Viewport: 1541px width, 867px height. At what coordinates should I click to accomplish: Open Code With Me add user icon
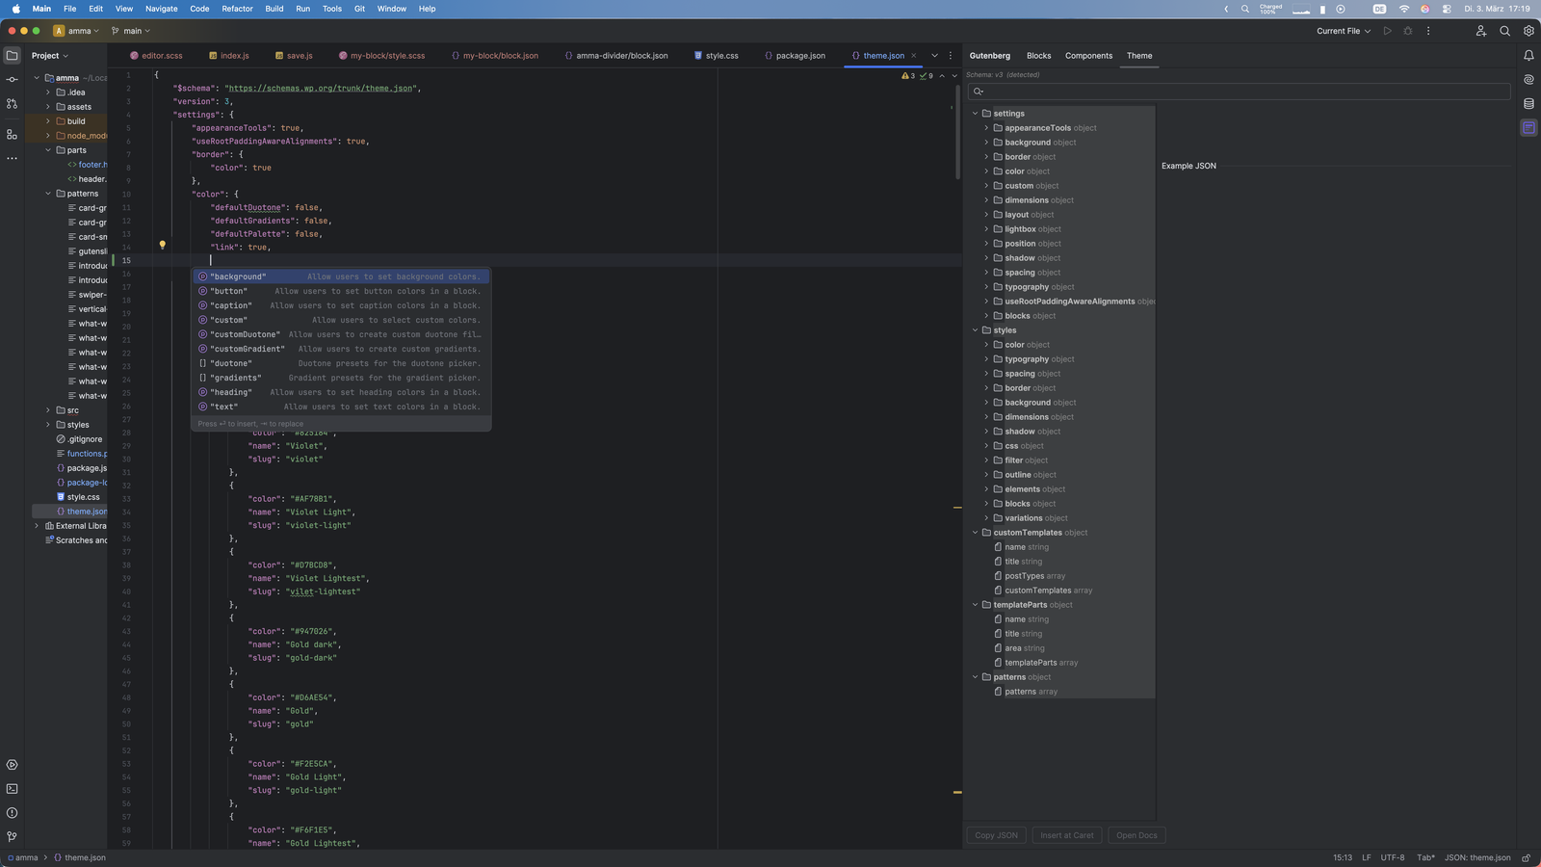(1480, 31)
